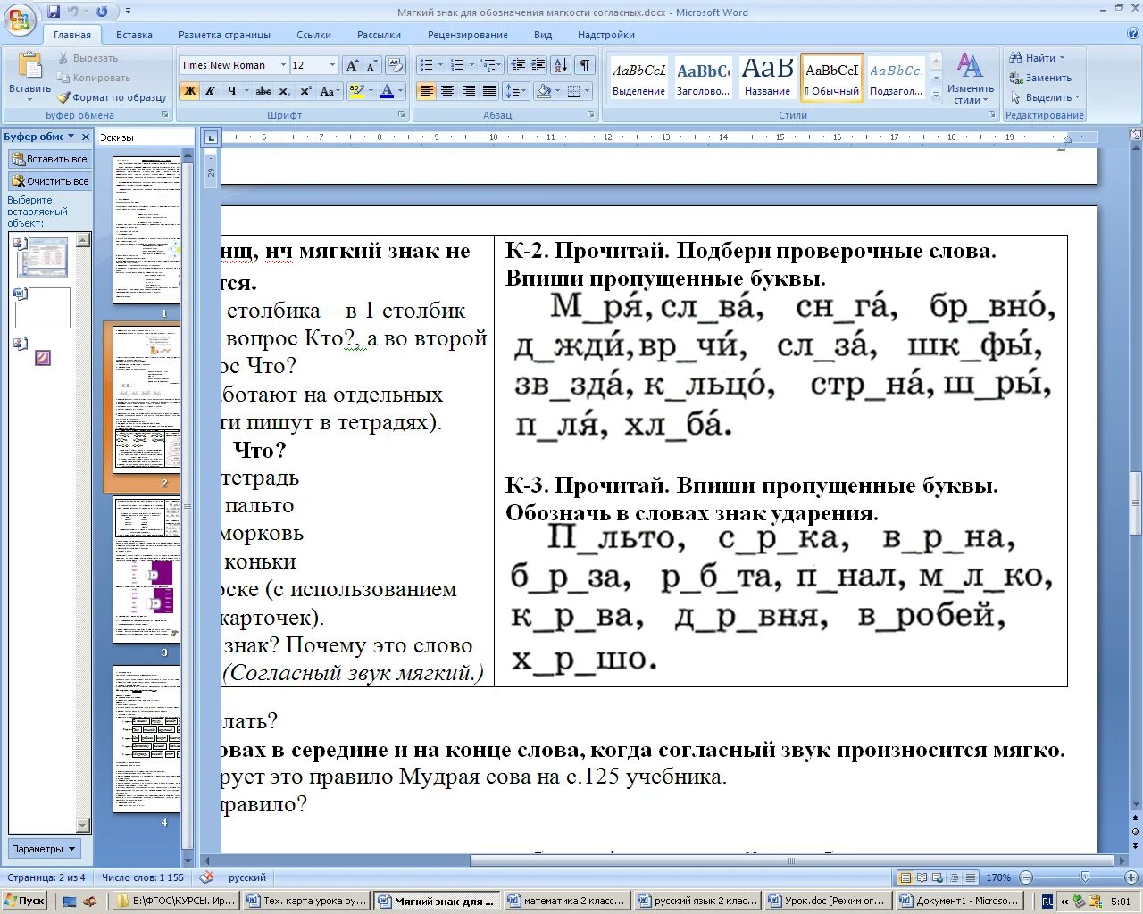Toggle subscript formatting
This screenshot has width=1143, height=914.
[284, 91]
